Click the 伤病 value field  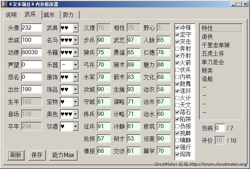tap(219, 128)
